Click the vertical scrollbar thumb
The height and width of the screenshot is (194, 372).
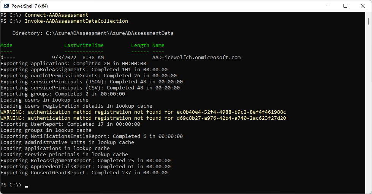pyautogui.click(x=369, y=21)
